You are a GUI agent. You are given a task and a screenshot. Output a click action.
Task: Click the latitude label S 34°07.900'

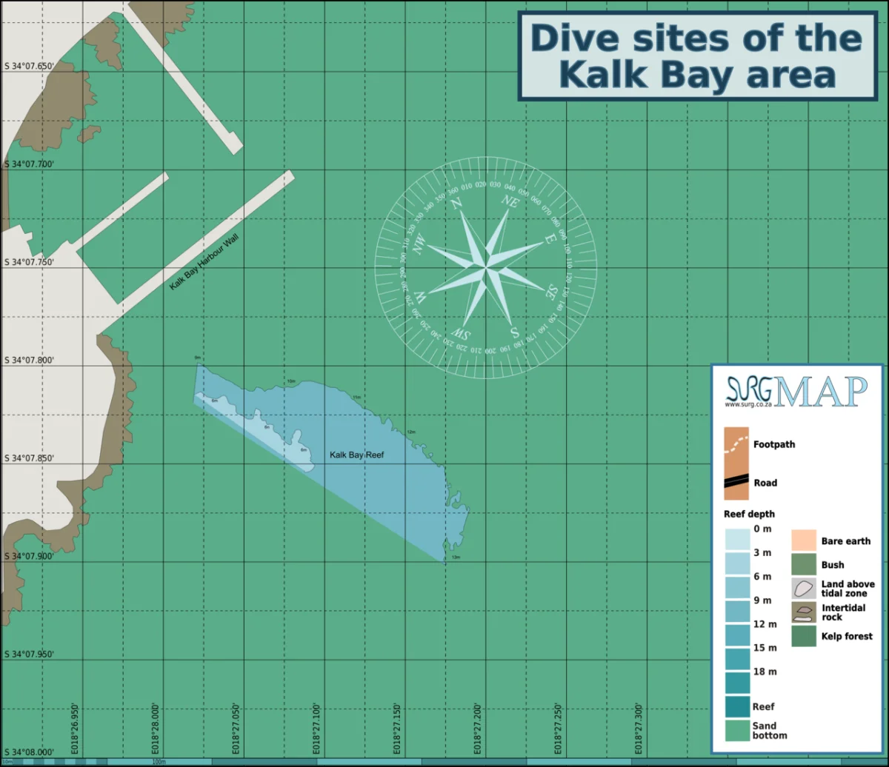[x=30, y=556]
